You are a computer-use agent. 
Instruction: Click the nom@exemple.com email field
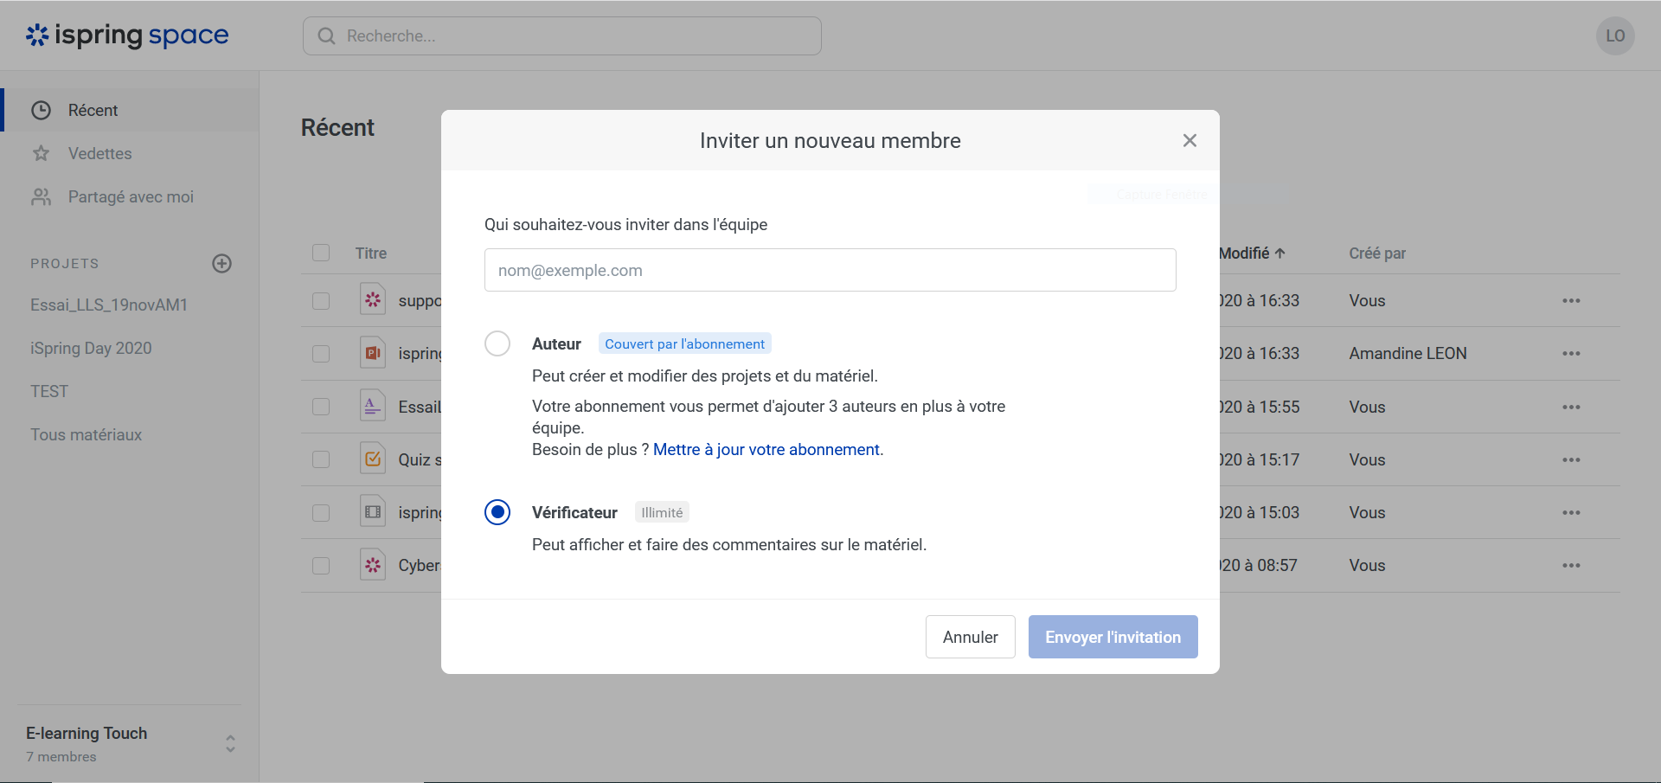(x=830, y=270)
